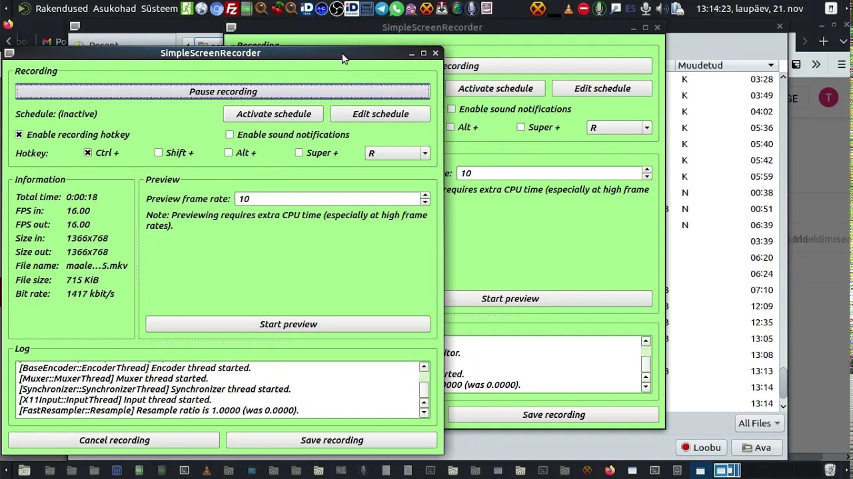Click Start preview in front window

(x=288, y=324)
